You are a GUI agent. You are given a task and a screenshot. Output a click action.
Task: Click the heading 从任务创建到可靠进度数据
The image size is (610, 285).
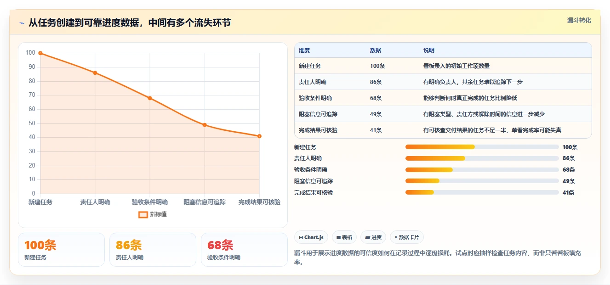130,23
